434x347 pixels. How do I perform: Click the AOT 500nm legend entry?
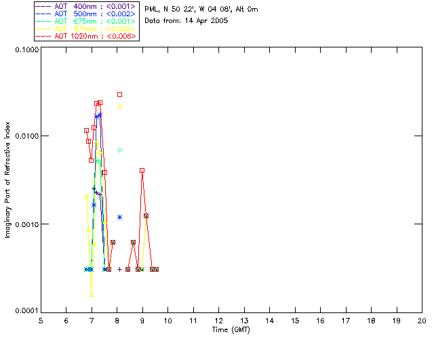coord(86,14)
